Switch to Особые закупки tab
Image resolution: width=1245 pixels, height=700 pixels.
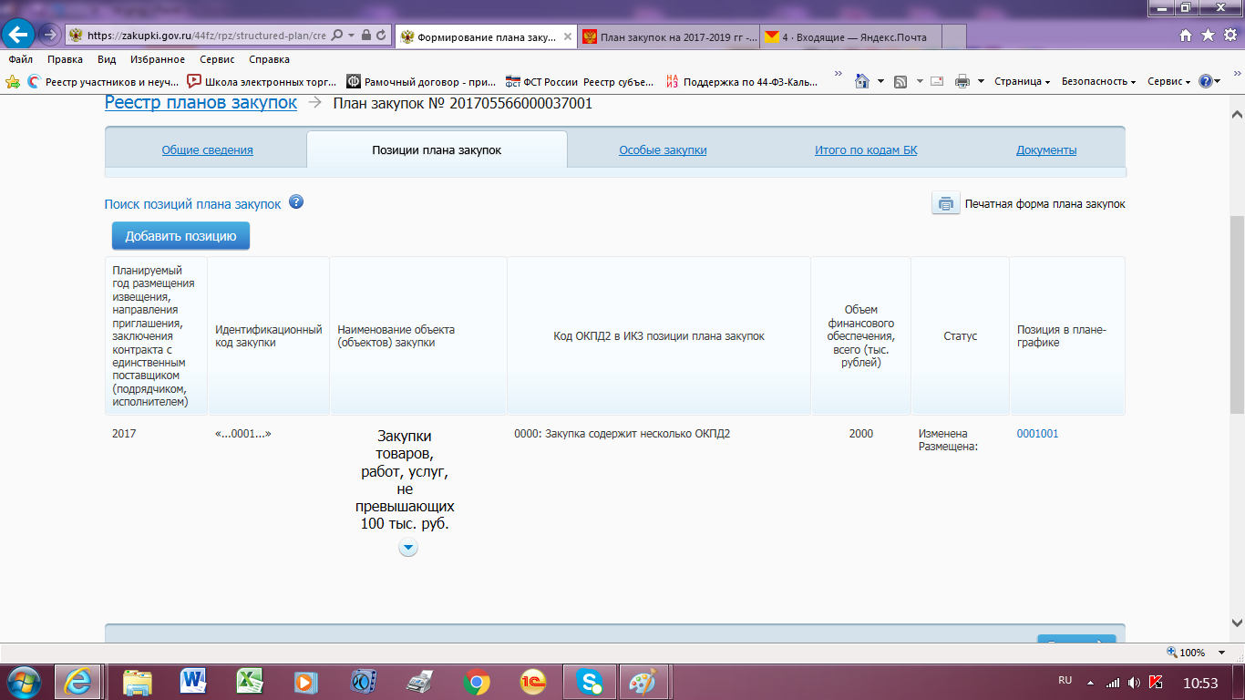[x=663, y=150]
